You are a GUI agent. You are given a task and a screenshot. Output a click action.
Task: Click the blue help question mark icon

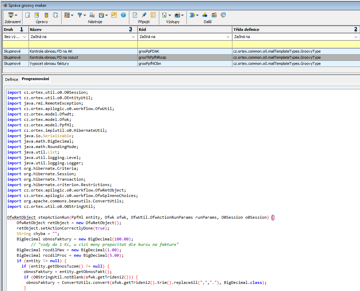(x=123, y=15)
